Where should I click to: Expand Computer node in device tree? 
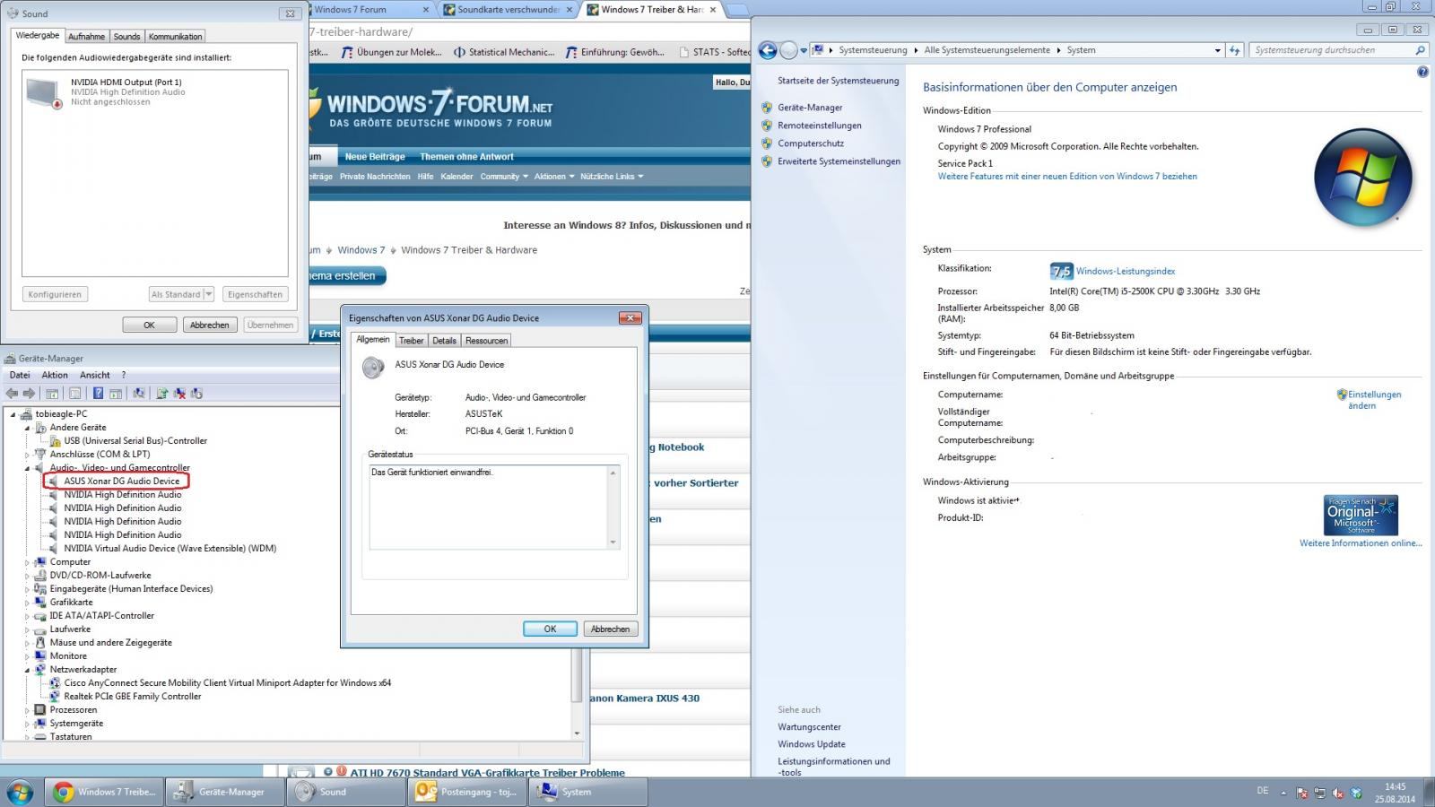[28, 562]
